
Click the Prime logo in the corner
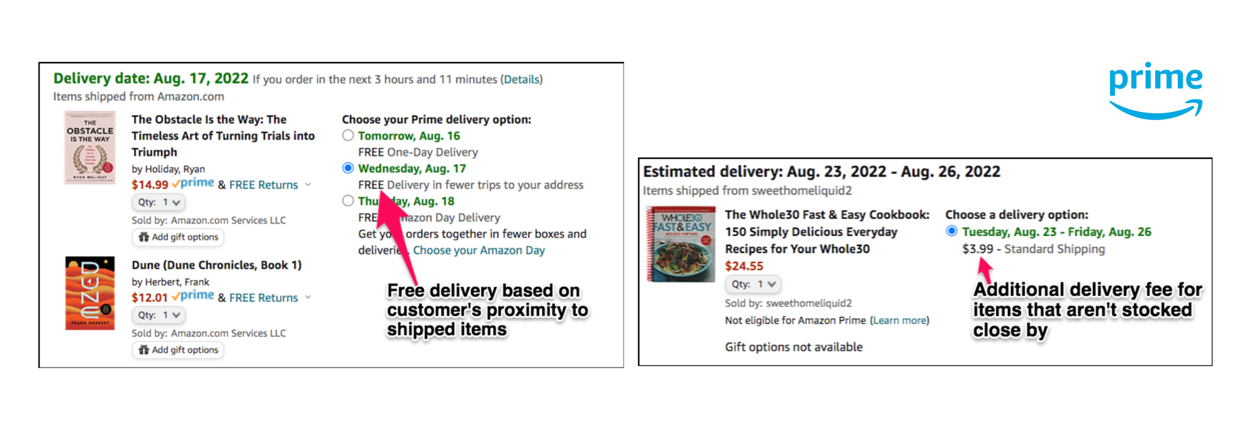click(x=1155, y=90)
